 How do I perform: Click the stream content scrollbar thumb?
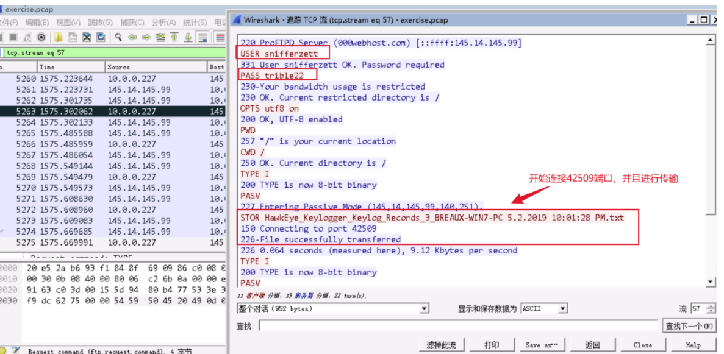[711, 130]
